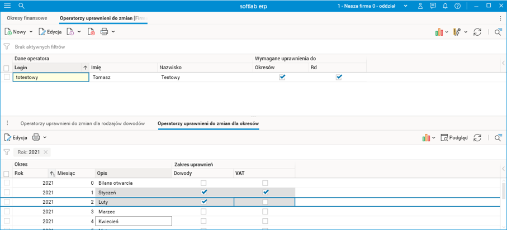This screenshot has height=230, width=507.
Task: Click Edycja button in lower panel
Action: [x=16, y=137]
